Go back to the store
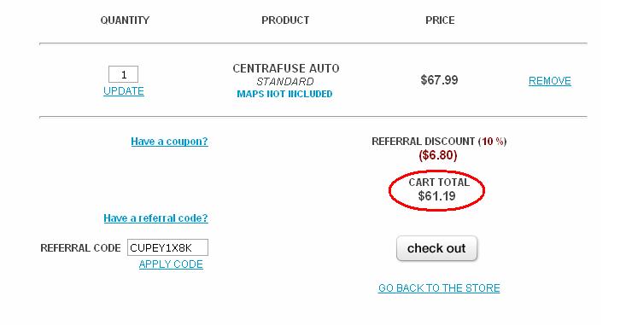626x325 pixels. coord(439,288)
